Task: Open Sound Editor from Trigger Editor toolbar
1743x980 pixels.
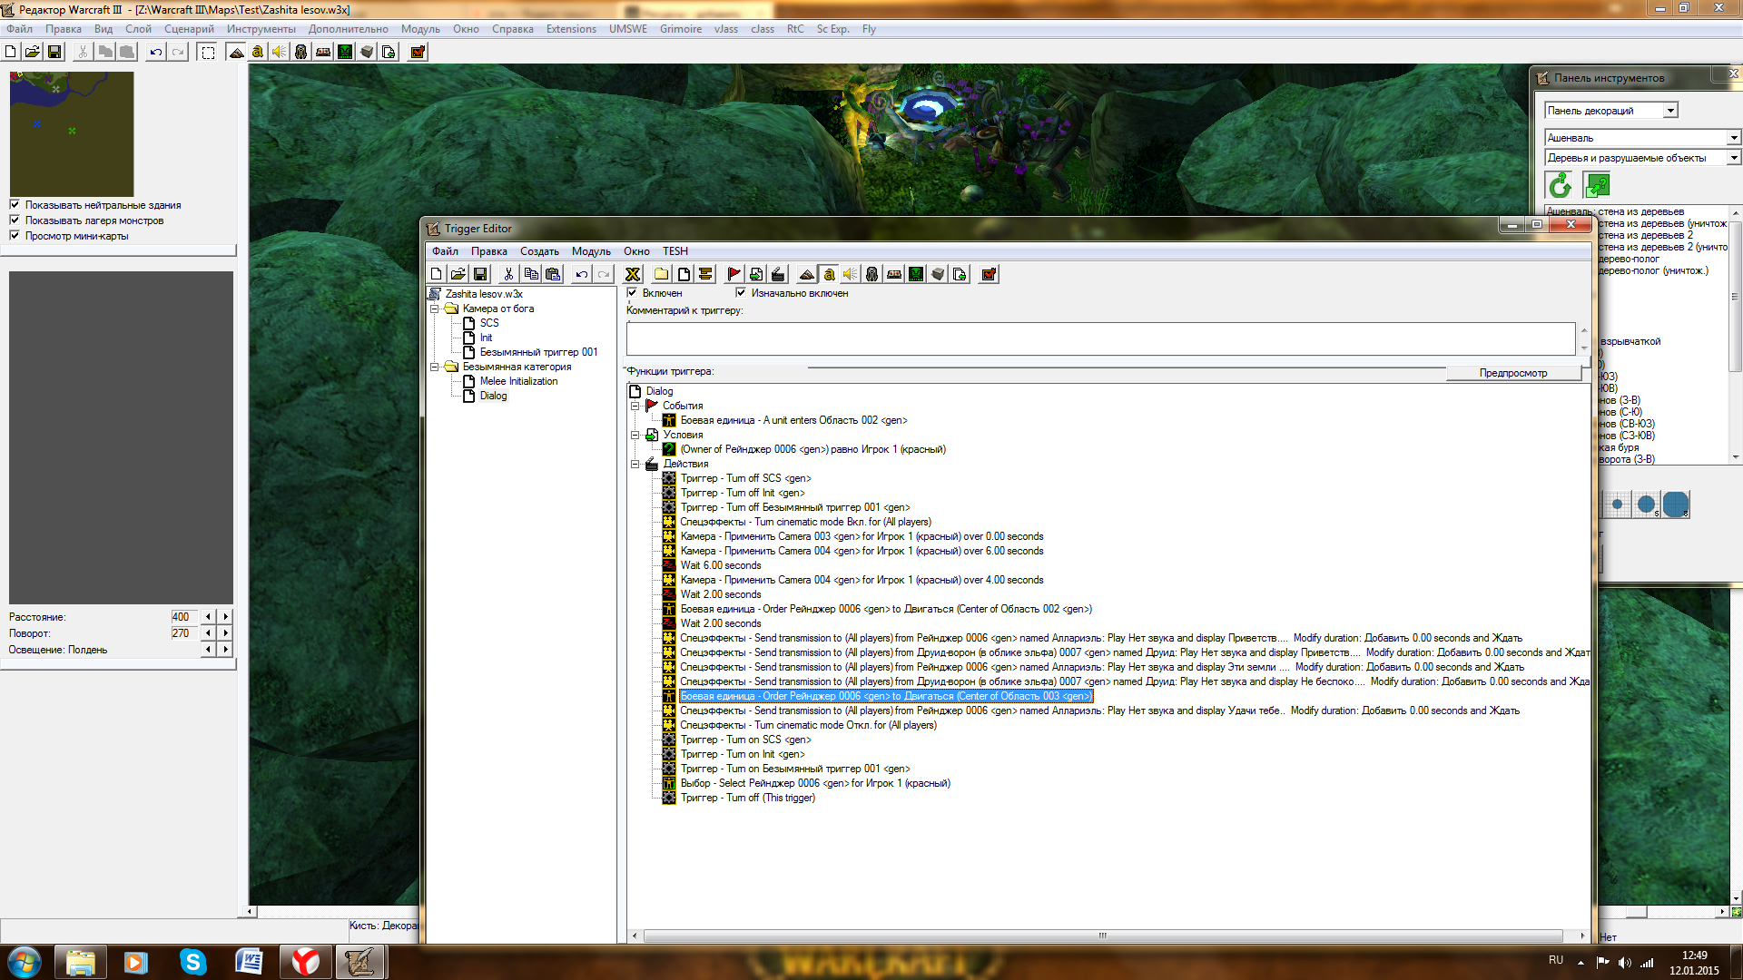Action: (851, 274)
